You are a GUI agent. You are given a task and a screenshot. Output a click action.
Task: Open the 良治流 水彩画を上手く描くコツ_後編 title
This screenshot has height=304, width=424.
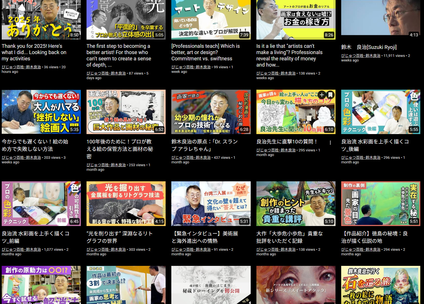click(375, 145)
